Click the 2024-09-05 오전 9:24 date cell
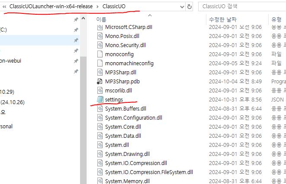 235,63
